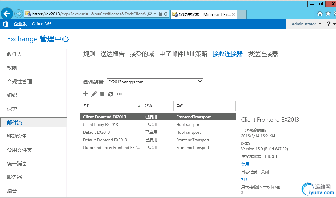This screenshot has width=336, height=198.
Task: Open the 送达报告 tab
Action: (x=113, y=54)
